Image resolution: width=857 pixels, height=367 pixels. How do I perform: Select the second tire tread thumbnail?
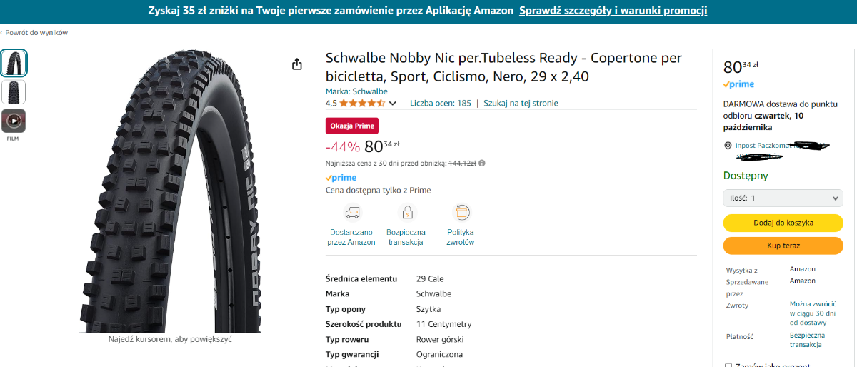point(14,92)
